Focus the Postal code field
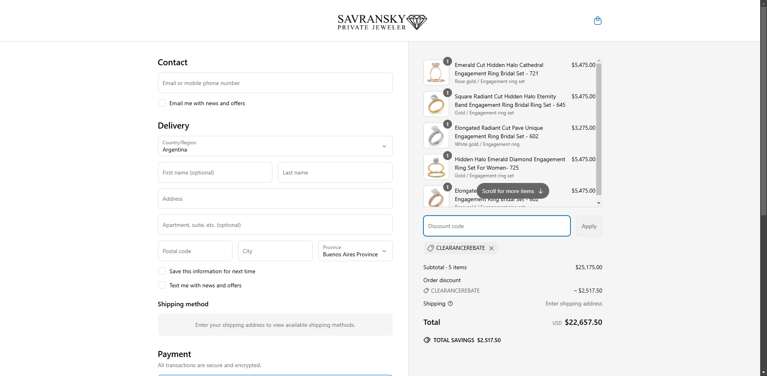This screenshot has height=376, width=767. tap(195, 251)
